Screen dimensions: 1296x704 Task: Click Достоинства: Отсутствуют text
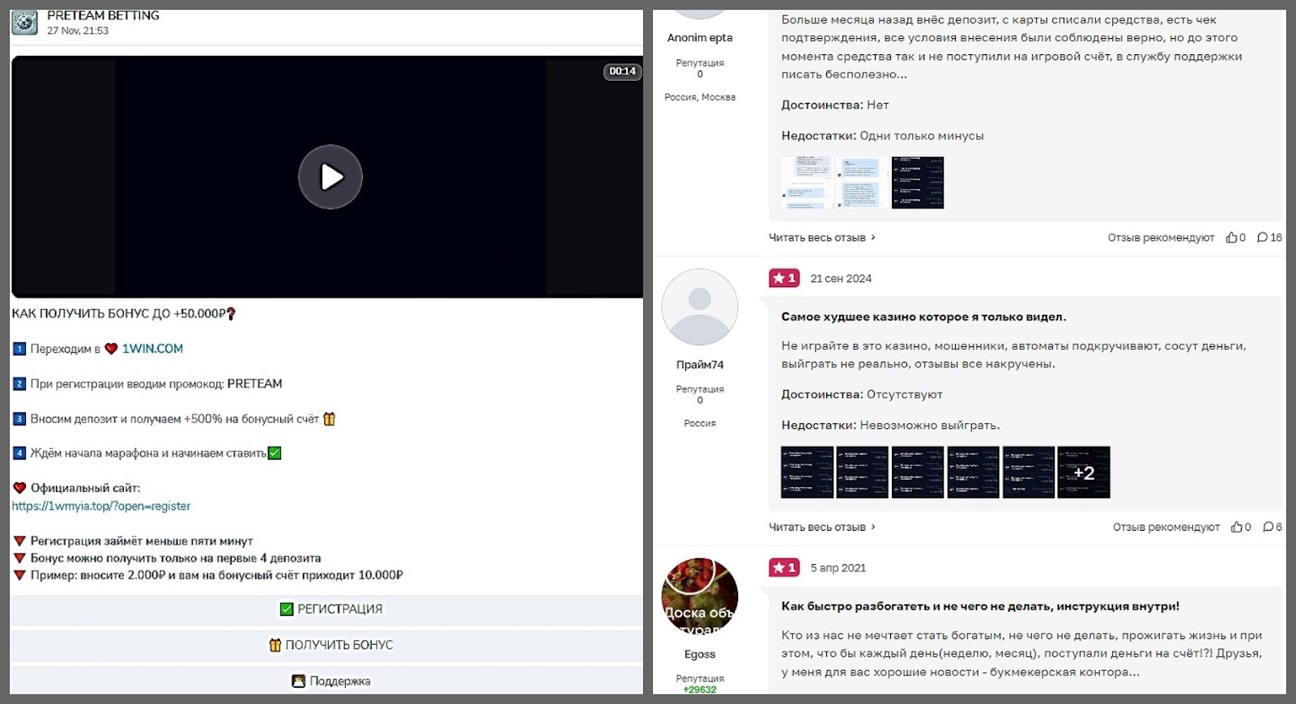pos(862,395)
